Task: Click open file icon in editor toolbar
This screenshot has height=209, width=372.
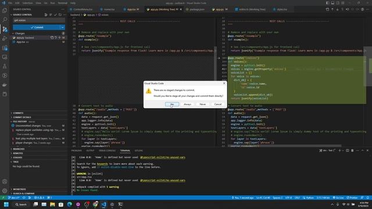Action: coord(327,9)
